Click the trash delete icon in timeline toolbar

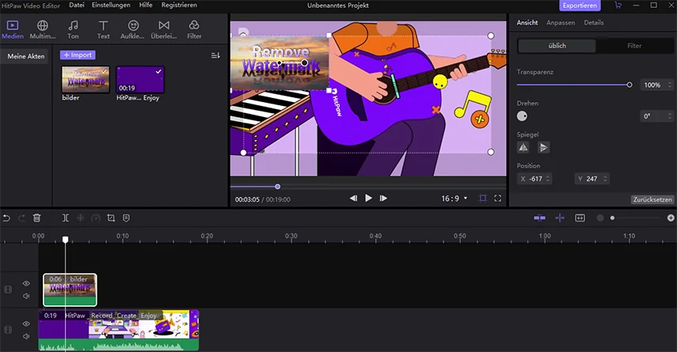tap(37, 218)
